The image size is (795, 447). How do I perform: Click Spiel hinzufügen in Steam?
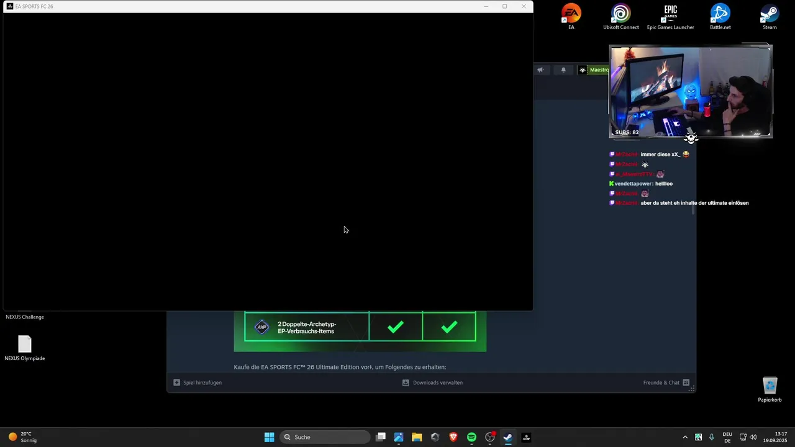(x=198, y=382)
